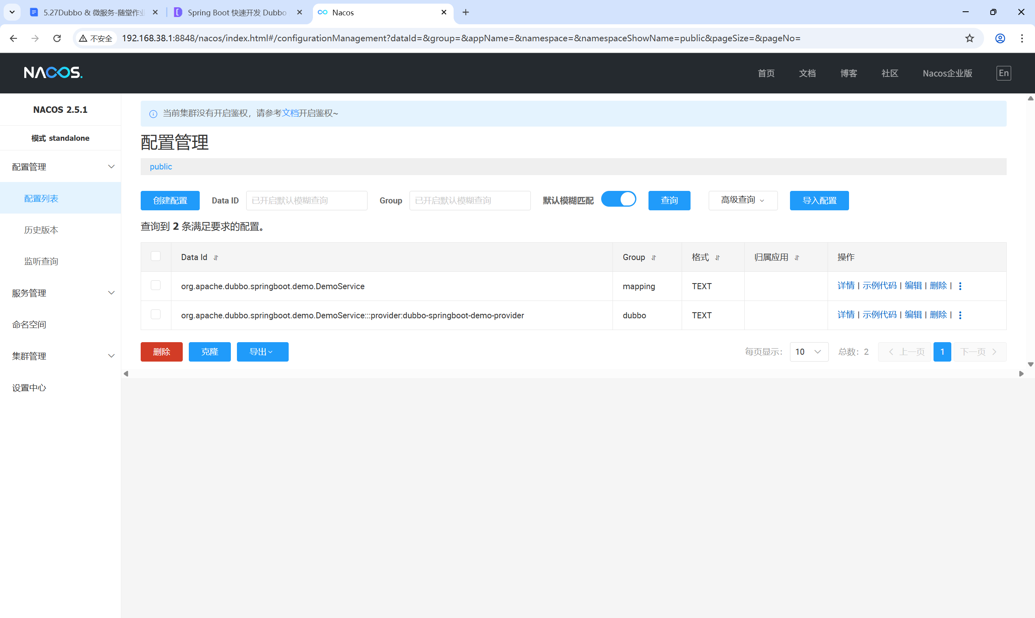Open more actions for mapping row
The width and height of the screenshot is (1035, 618).
pyautogui.click(x=960, y=286)
